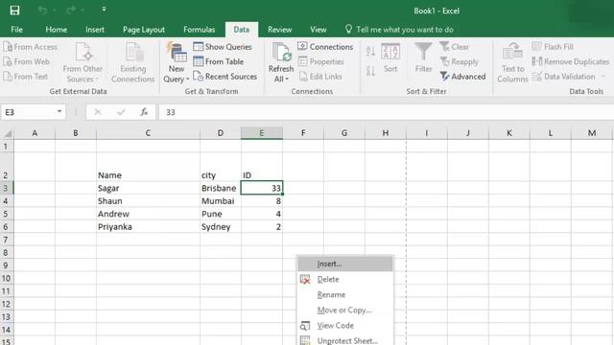Expand the Data Validation dropdown arrow
Screen dimensions: 614x345
[x=603, y=77]
